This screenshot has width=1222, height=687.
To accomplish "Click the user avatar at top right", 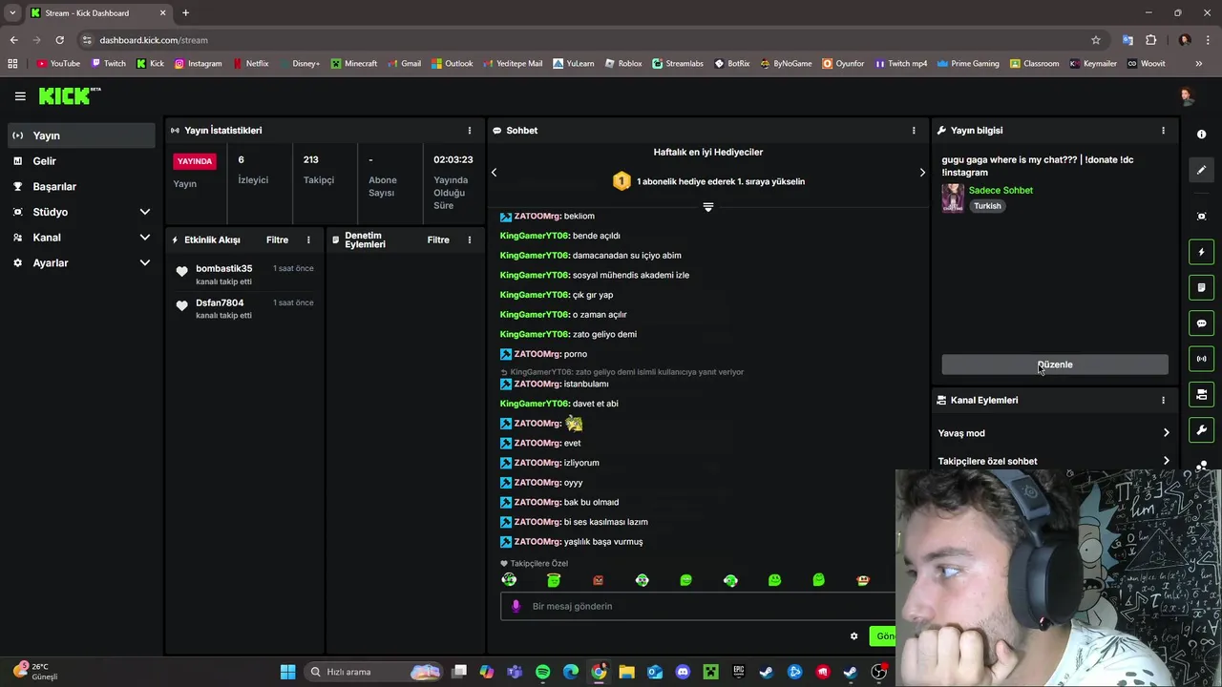I will [x=1187, y=96].
